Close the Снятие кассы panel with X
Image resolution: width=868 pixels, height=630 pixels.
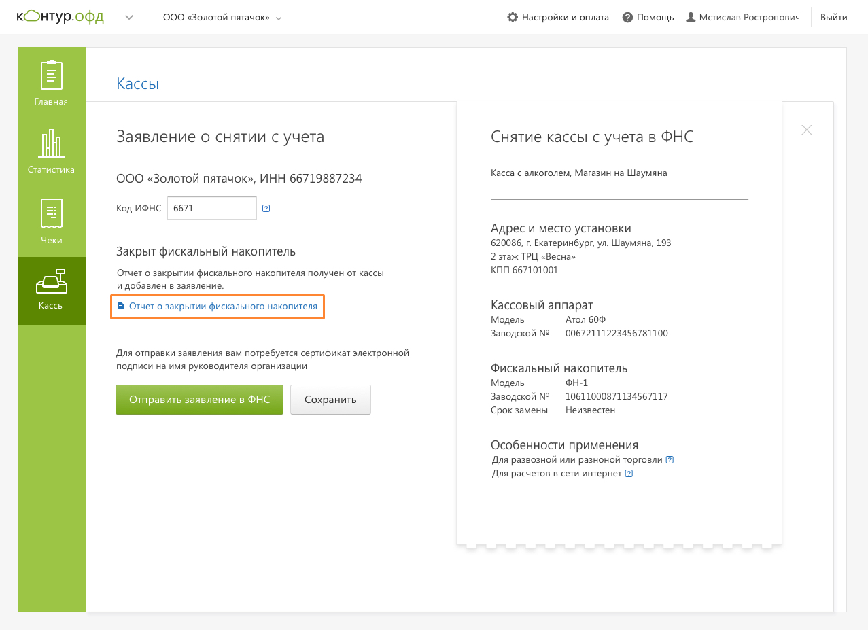coord(806,130)
